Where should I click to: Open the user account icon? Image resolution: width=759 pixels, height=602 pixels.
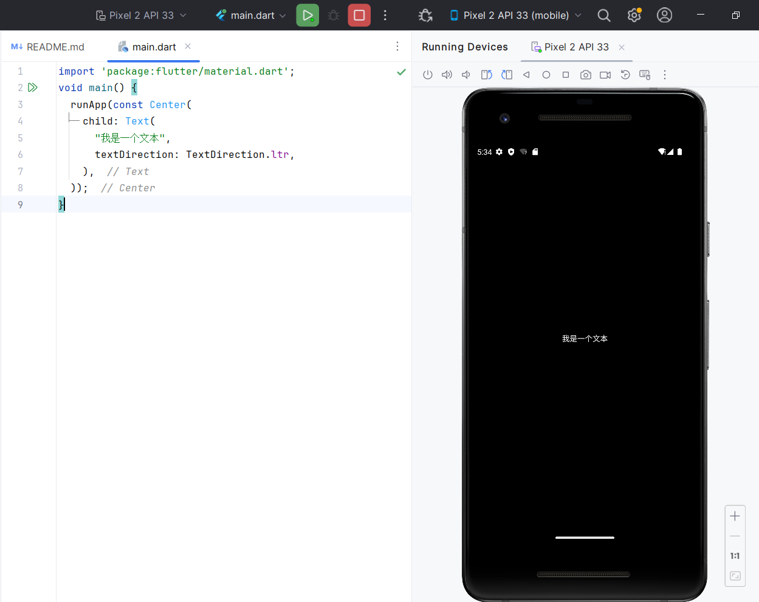[x=664, y=15]
